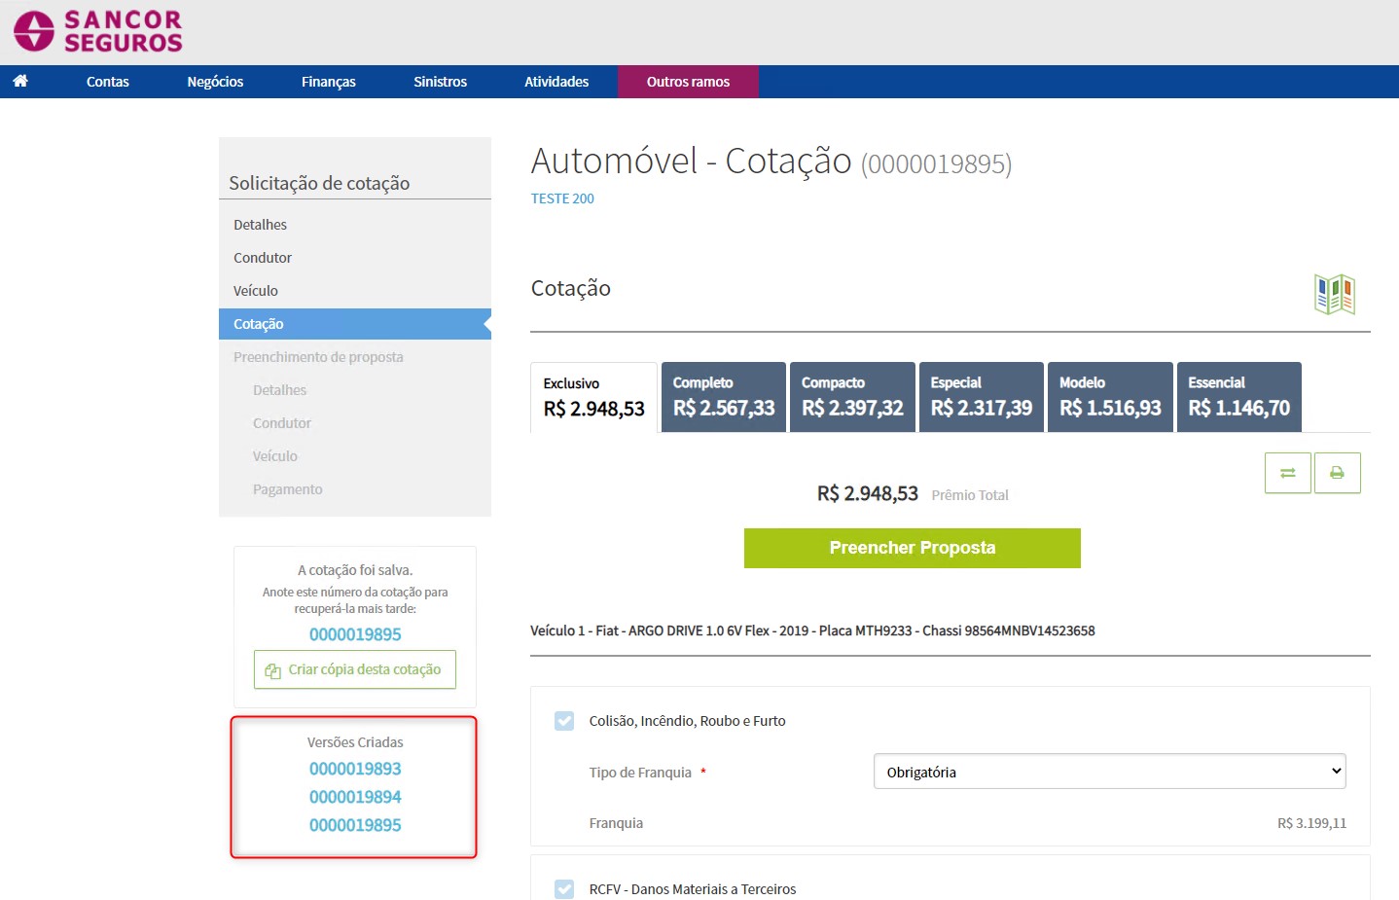Open the Outros ramos menu
Viewport: 1399px width, 900px height.
click(x=688, y=82)
